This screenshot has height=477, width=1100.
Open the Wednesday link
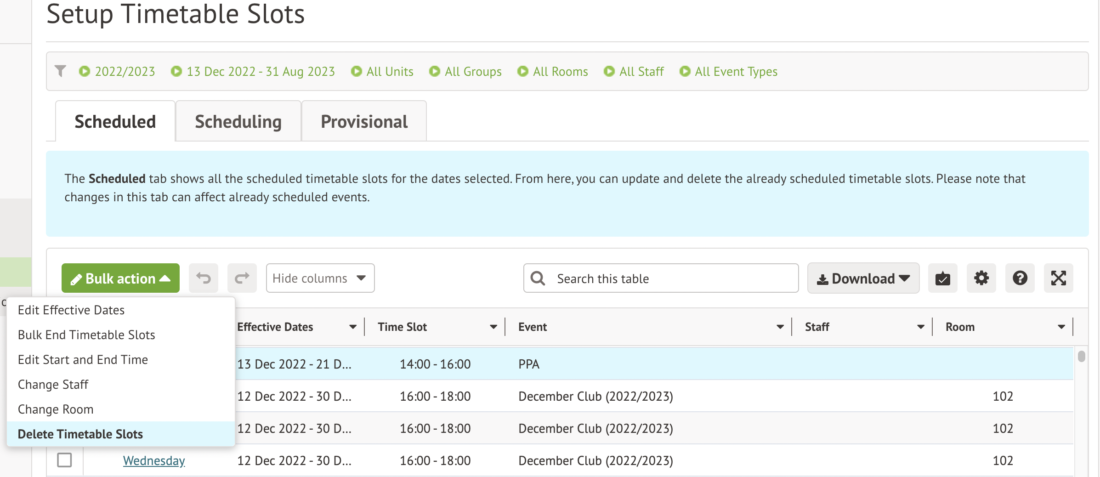point(154,460)
